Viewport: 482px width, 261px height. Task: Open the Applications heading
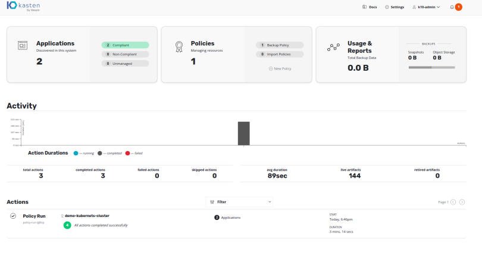click(x=55, y=43)
